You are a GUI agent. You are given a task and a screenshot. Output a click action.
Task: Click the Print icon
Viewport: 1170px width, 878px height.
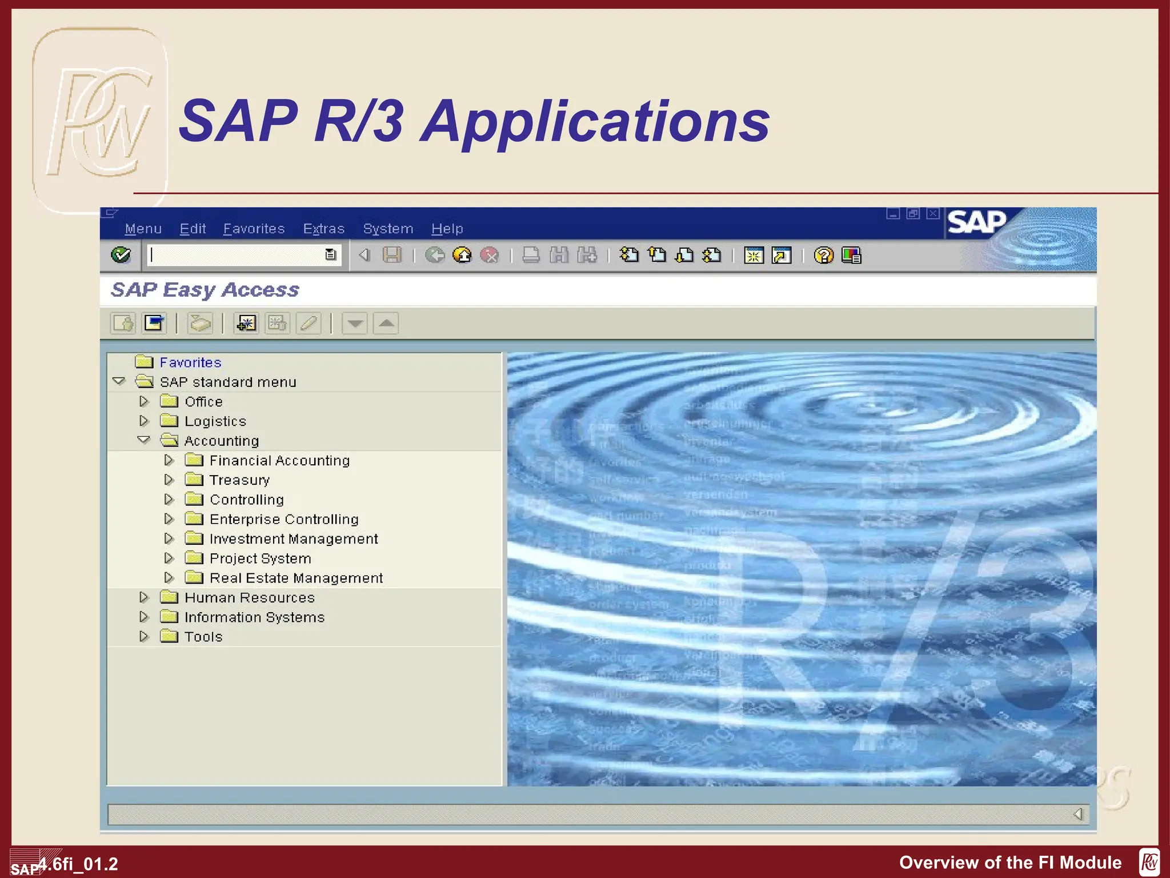531,255
